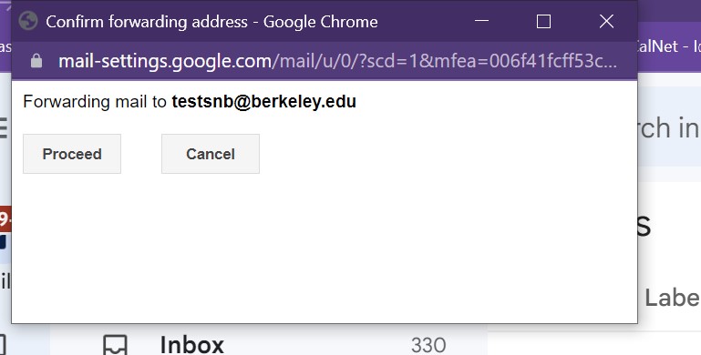The height and width of the screenshot is (355, 701).
Task: Click the Forwarding mail to text
Action: 95,102
